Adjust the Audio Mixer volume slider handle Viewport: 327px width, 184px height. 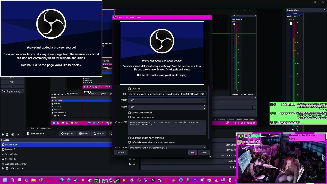(x=291, y=24)
